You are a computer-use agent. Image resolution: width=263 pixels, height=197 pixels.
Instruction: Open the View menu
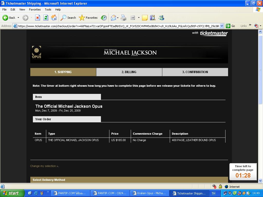22,9
